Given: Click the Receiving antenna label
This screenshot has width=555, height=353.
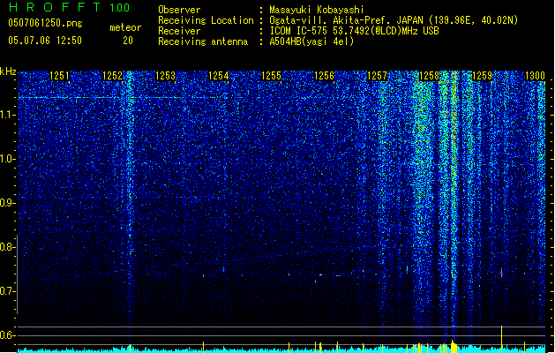Looking at the screenshot, I should tap(203, 41).
